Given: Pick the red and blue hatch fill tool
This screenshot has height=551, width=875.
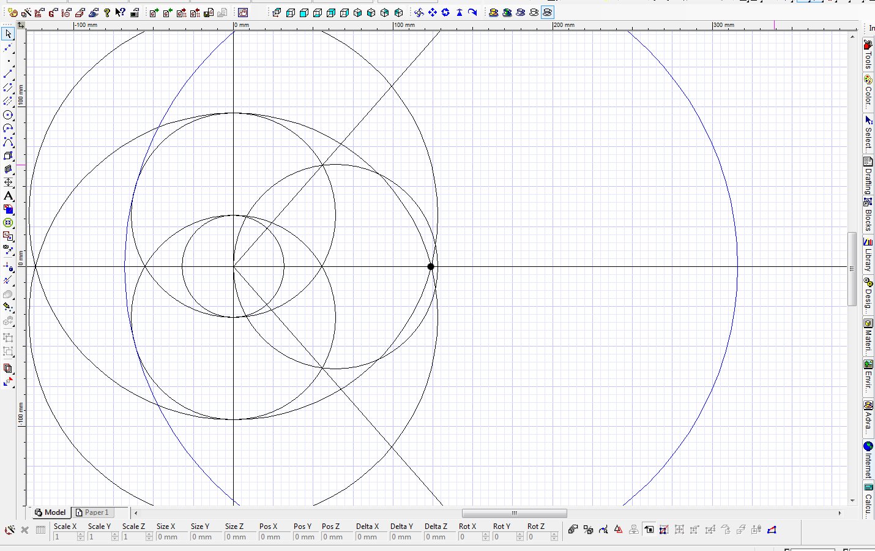Looking at the screenshot, I should click(x=8, y=209).
